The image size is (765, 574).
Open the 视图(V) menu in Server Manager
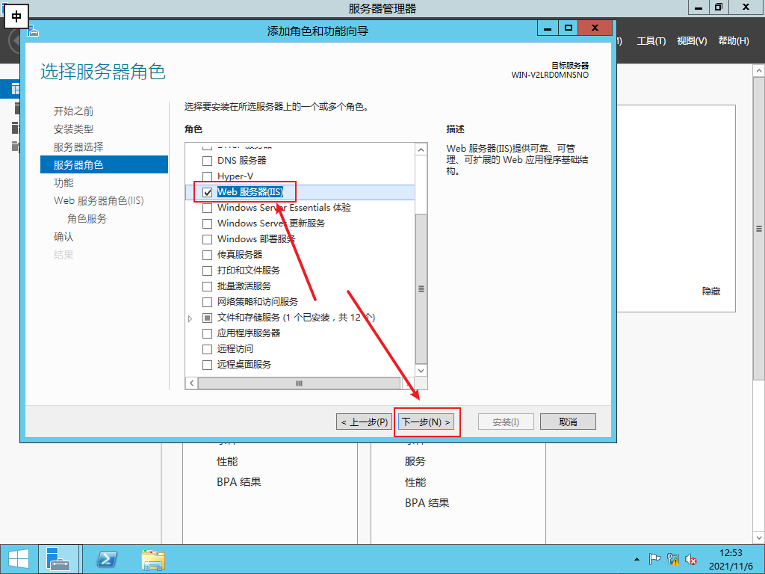click(692, 41)
